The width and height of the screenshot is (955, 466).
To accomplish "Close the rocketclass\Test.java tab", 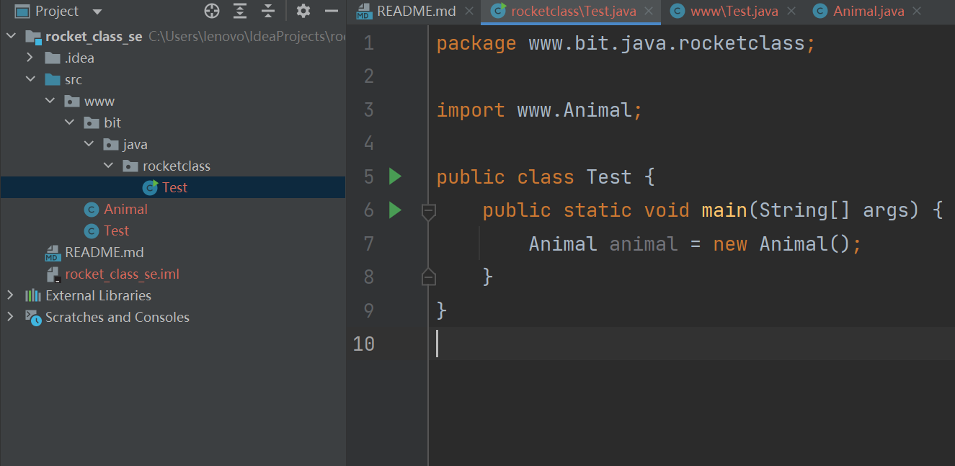I will [x=649, y=11].
